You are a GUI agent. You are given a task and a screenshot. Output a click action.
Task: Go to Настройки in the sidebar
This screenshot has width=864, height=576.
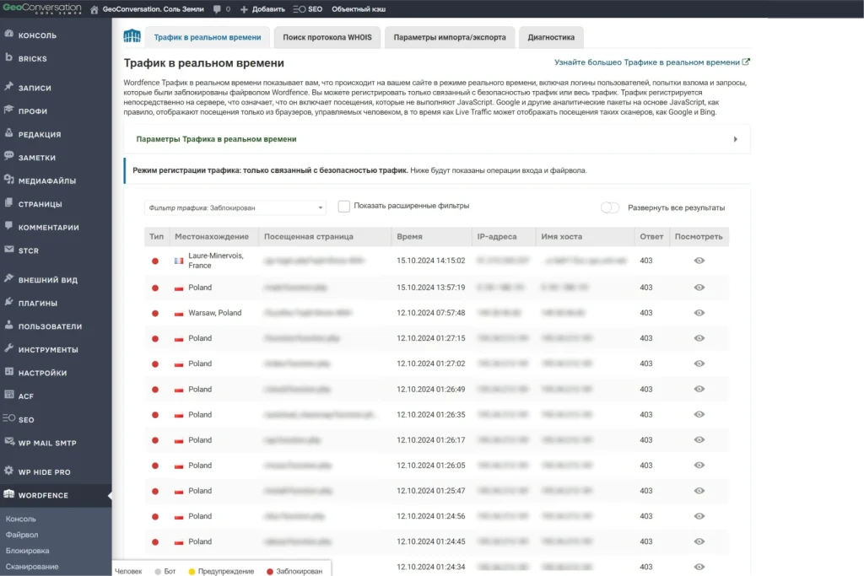pyautogui.click(x=42, y=373)
